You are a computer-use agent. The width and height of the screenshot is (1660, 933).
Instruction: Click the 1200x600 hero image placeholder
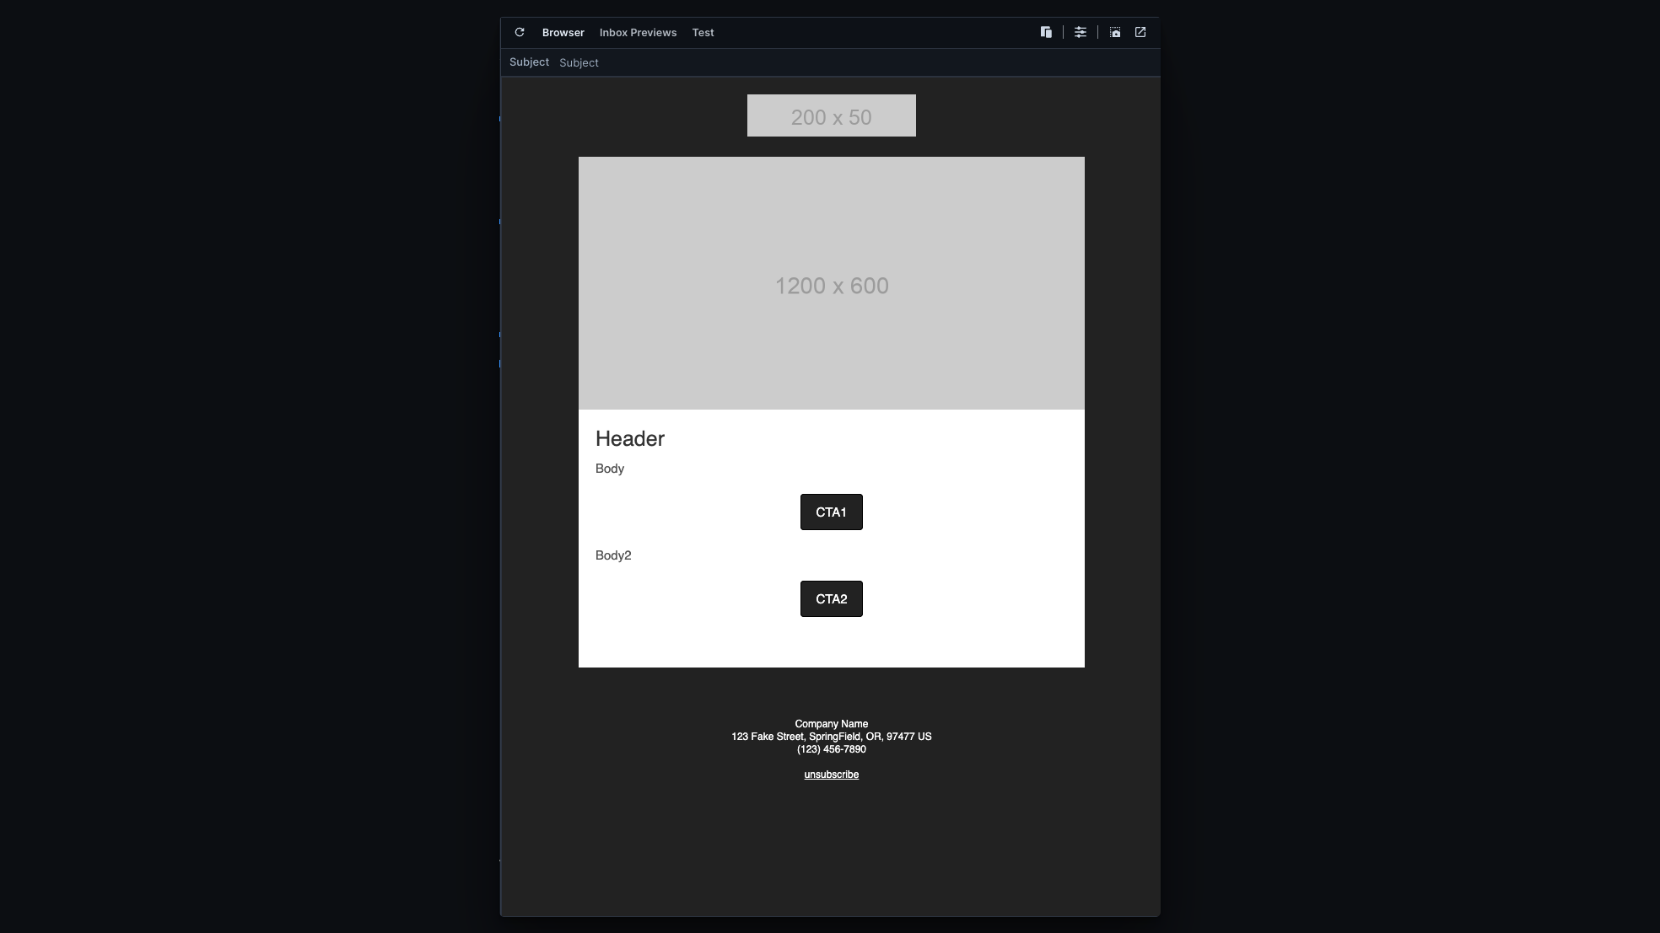[830, 282]
